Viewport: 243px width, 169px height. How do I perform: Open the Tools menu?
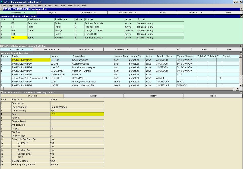coord(56,5)
